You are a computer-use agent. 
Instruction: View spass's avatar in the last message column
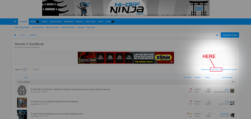pos(232,91)
